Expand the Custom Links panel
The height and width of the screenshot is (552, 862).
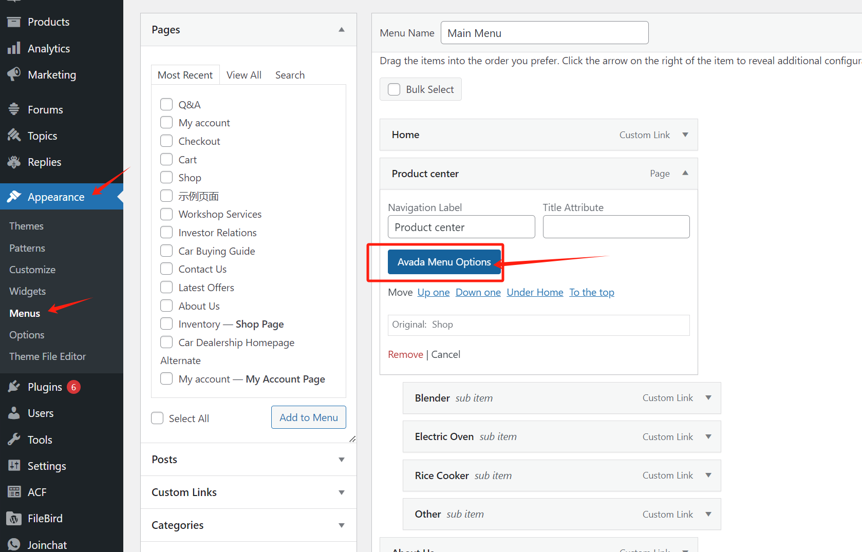pyautogui.click(x=341, y=492)
